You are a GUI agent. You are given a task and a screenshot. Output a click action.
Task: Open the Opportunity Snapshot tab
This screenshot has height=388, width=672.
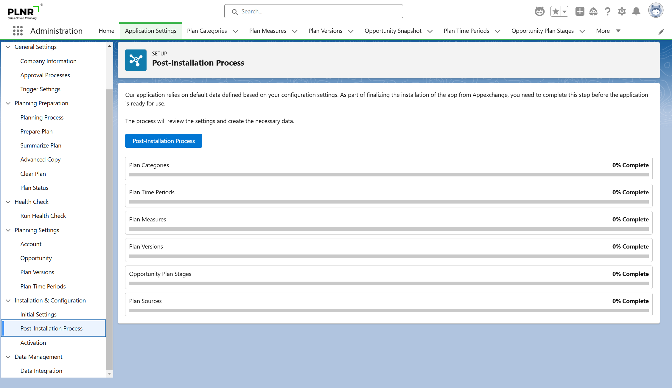point(393,31)
